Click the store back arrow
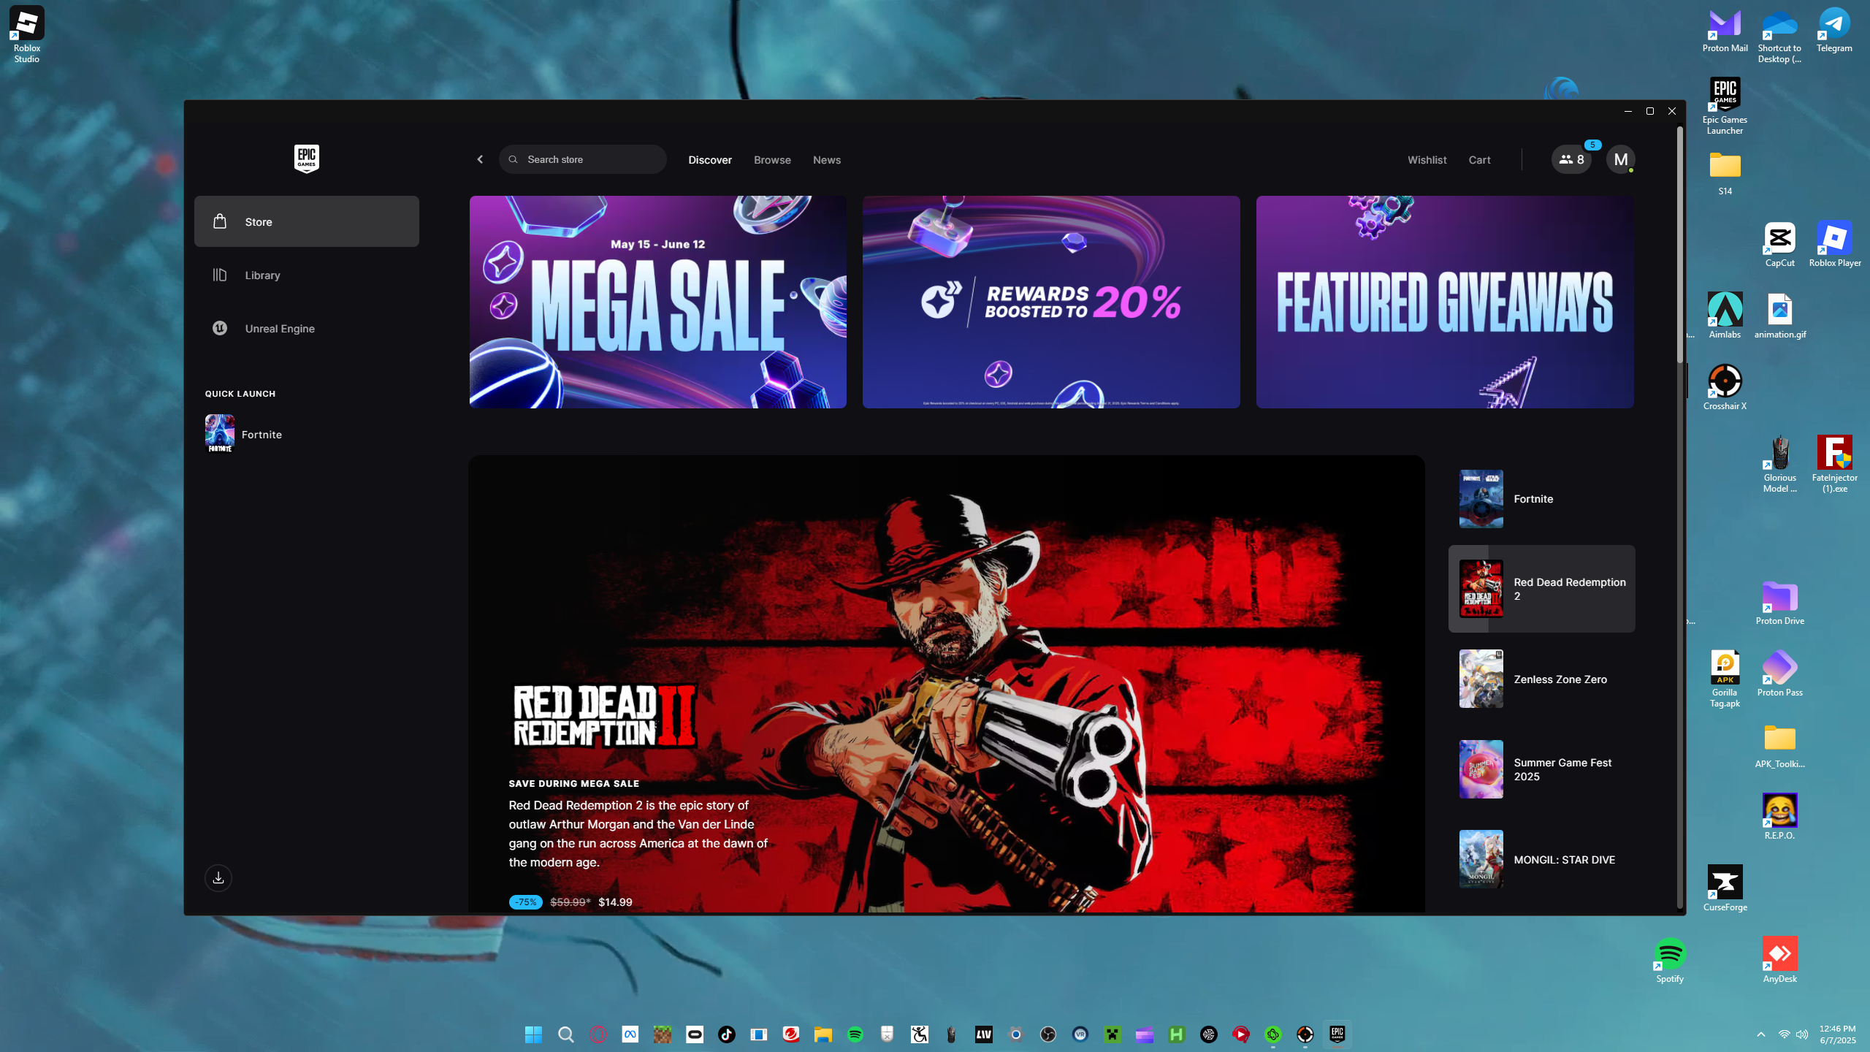 click(x=480, y=159)
